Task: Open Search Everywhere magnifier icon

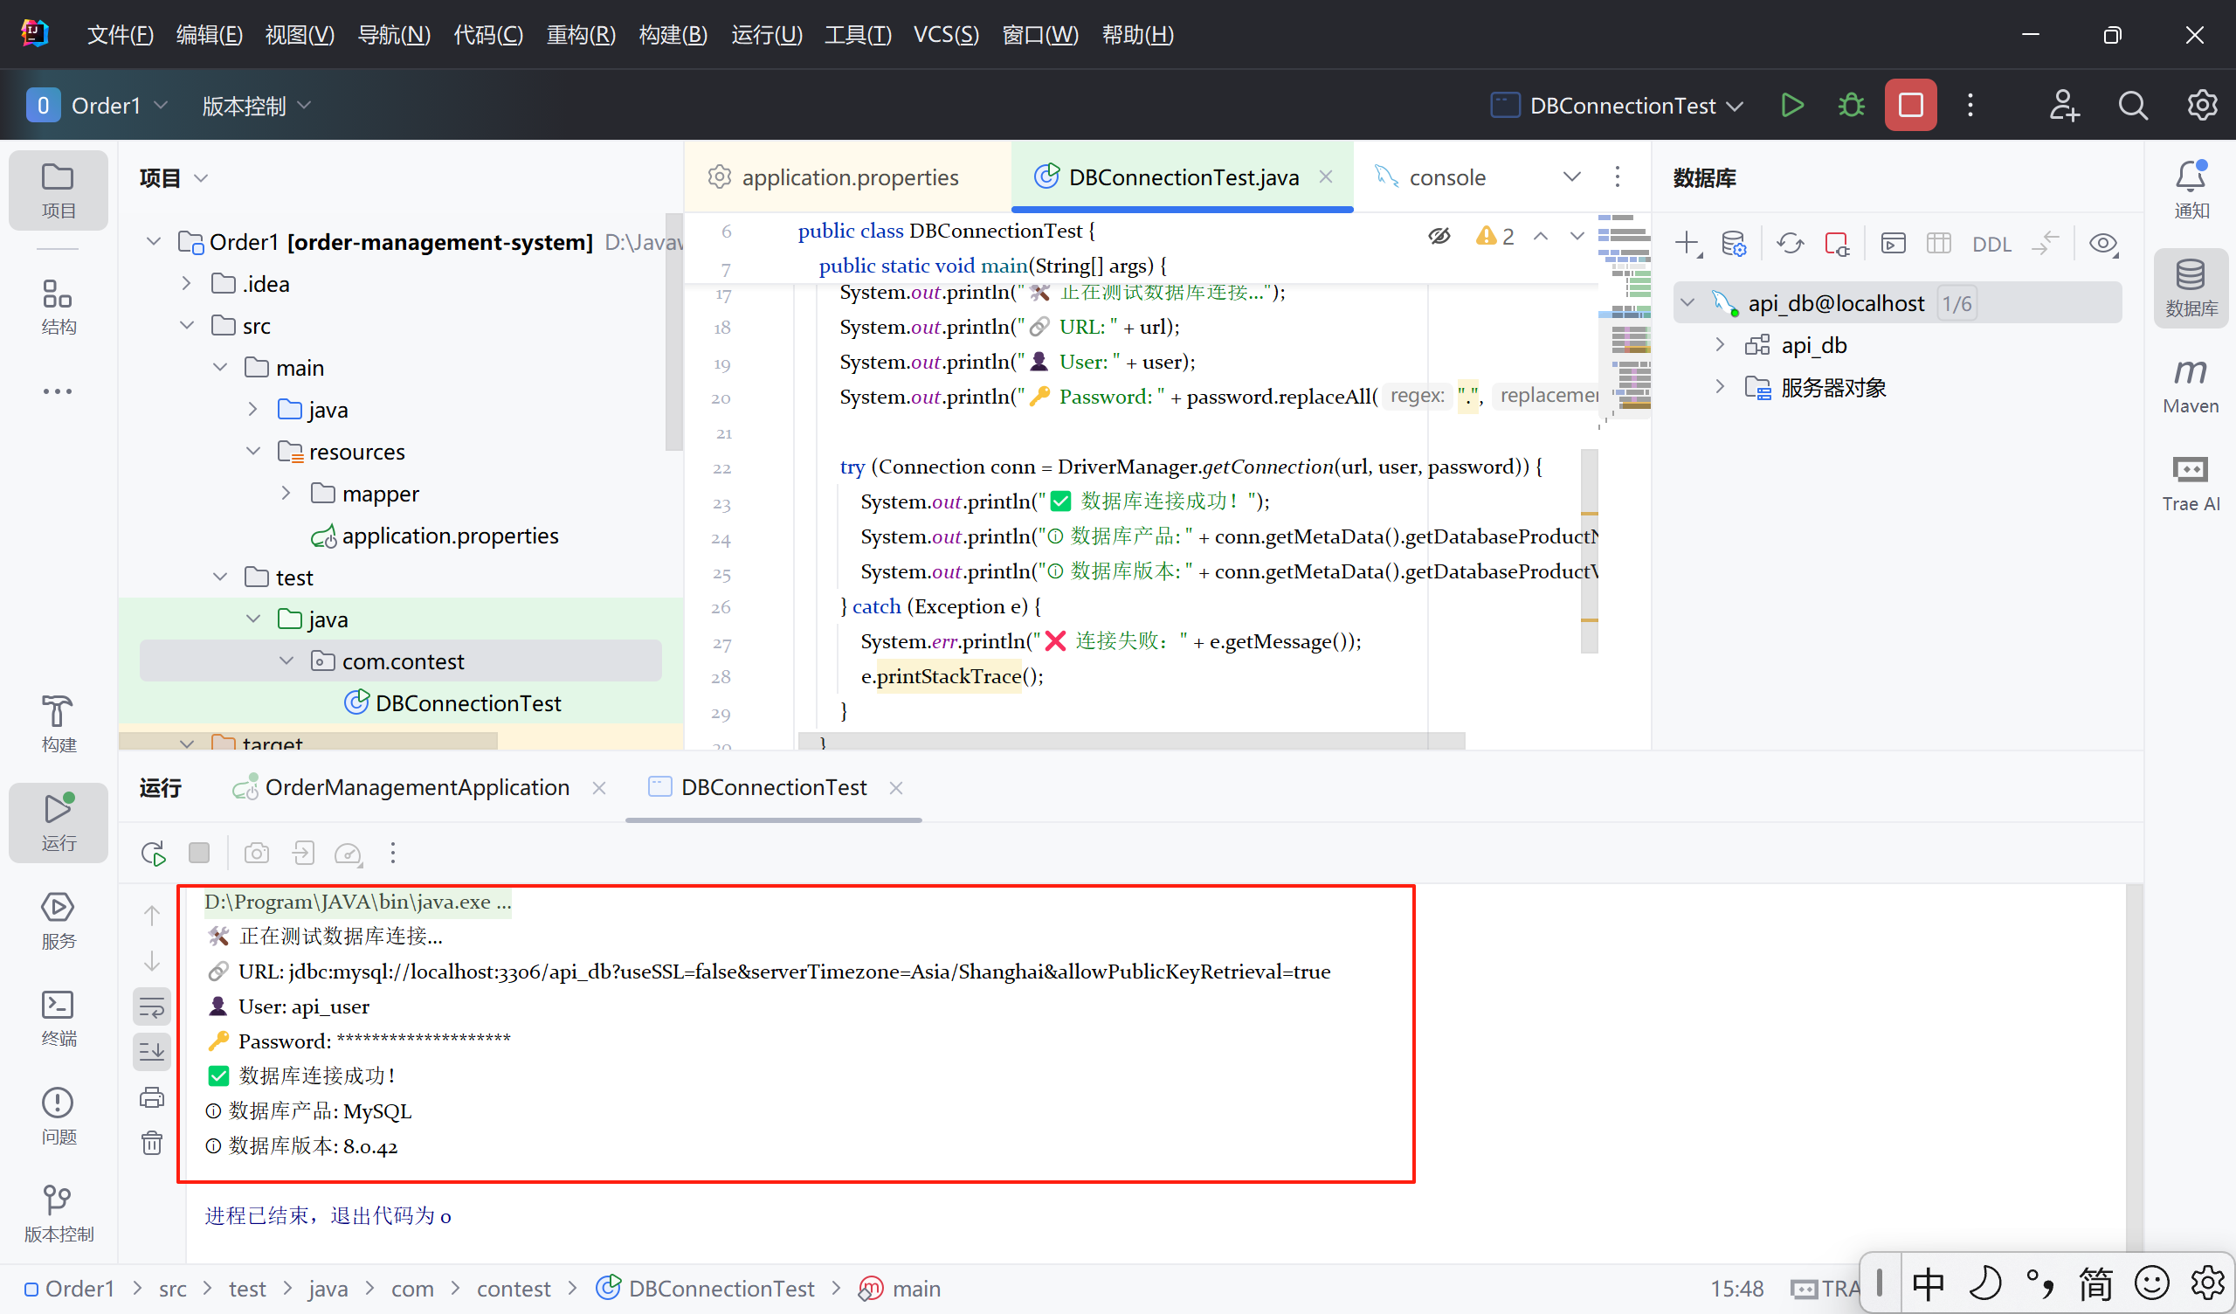Action: [x=2132, y=106]
